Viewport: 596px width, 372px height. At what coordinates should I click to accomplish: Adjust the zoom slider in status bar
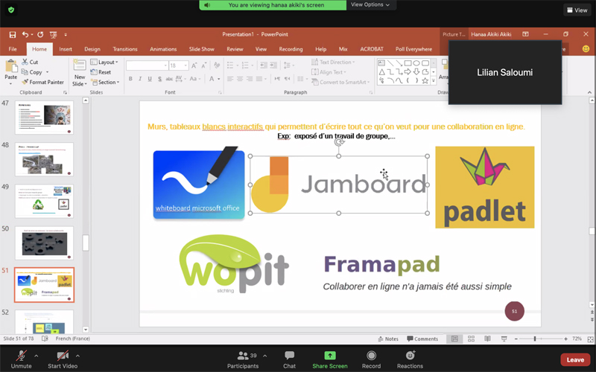coord(535,339)
